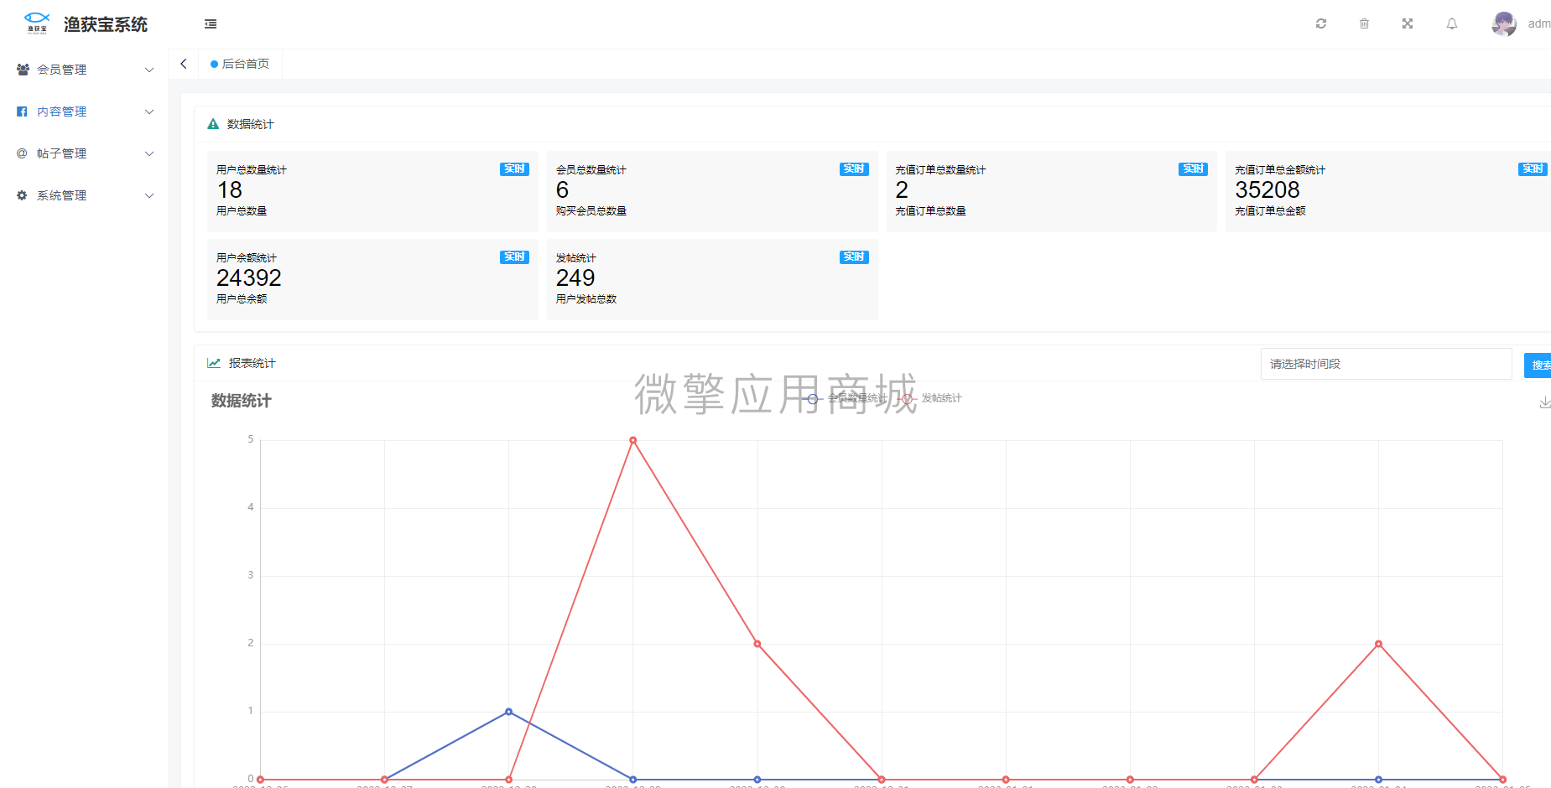The width and height of the screenshot is (1551, 788).
Task: Click 实时 badge on 发帖统计 card
Action: coord(854,257)
